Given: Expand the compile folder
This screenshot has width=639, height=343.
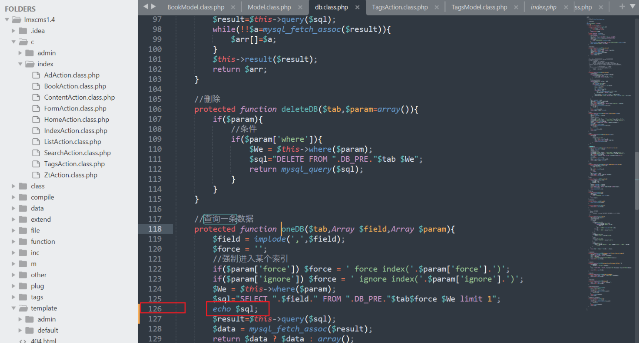Looking at the screenshot, I should [x=13, y=197].
